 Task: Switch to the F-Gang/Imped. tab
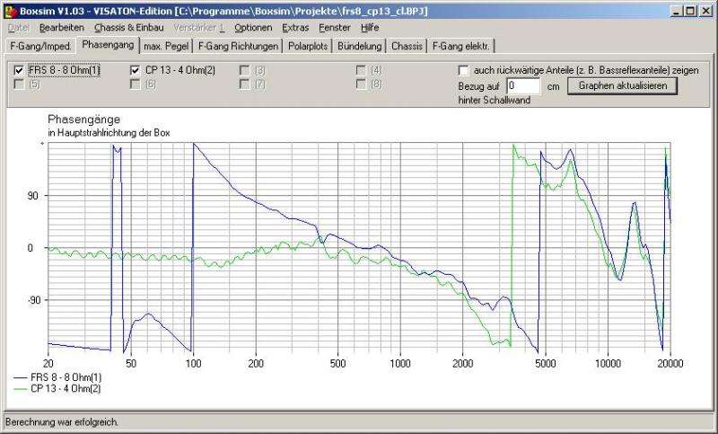point(39,45)
